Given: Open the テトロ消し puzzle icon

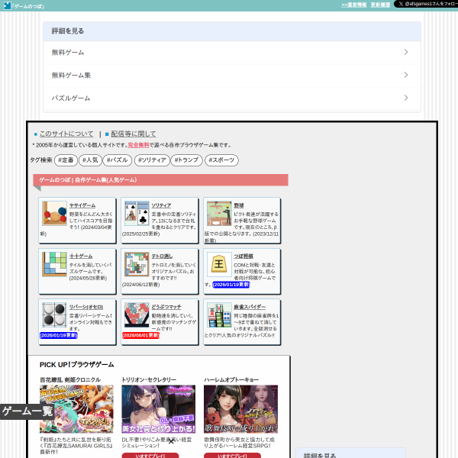Looking at the screenshot, I should (x=137, y=264).
